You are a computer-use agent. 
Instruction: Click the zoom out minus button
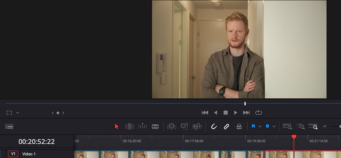(325, 126)
